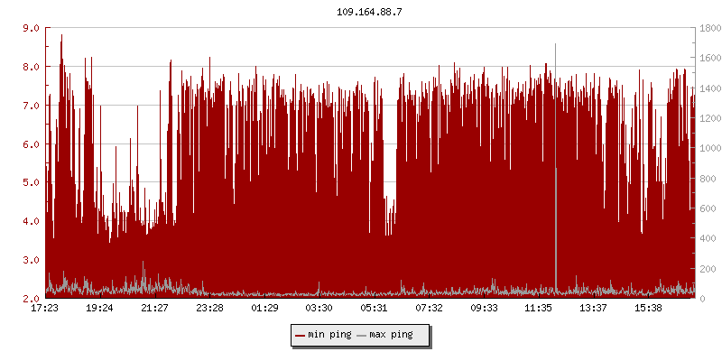Select the 09:33 time tick label
This screenshot has width=722, height=361.
(484, 309)
